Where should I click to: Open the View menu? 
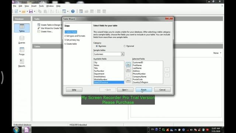27,6
